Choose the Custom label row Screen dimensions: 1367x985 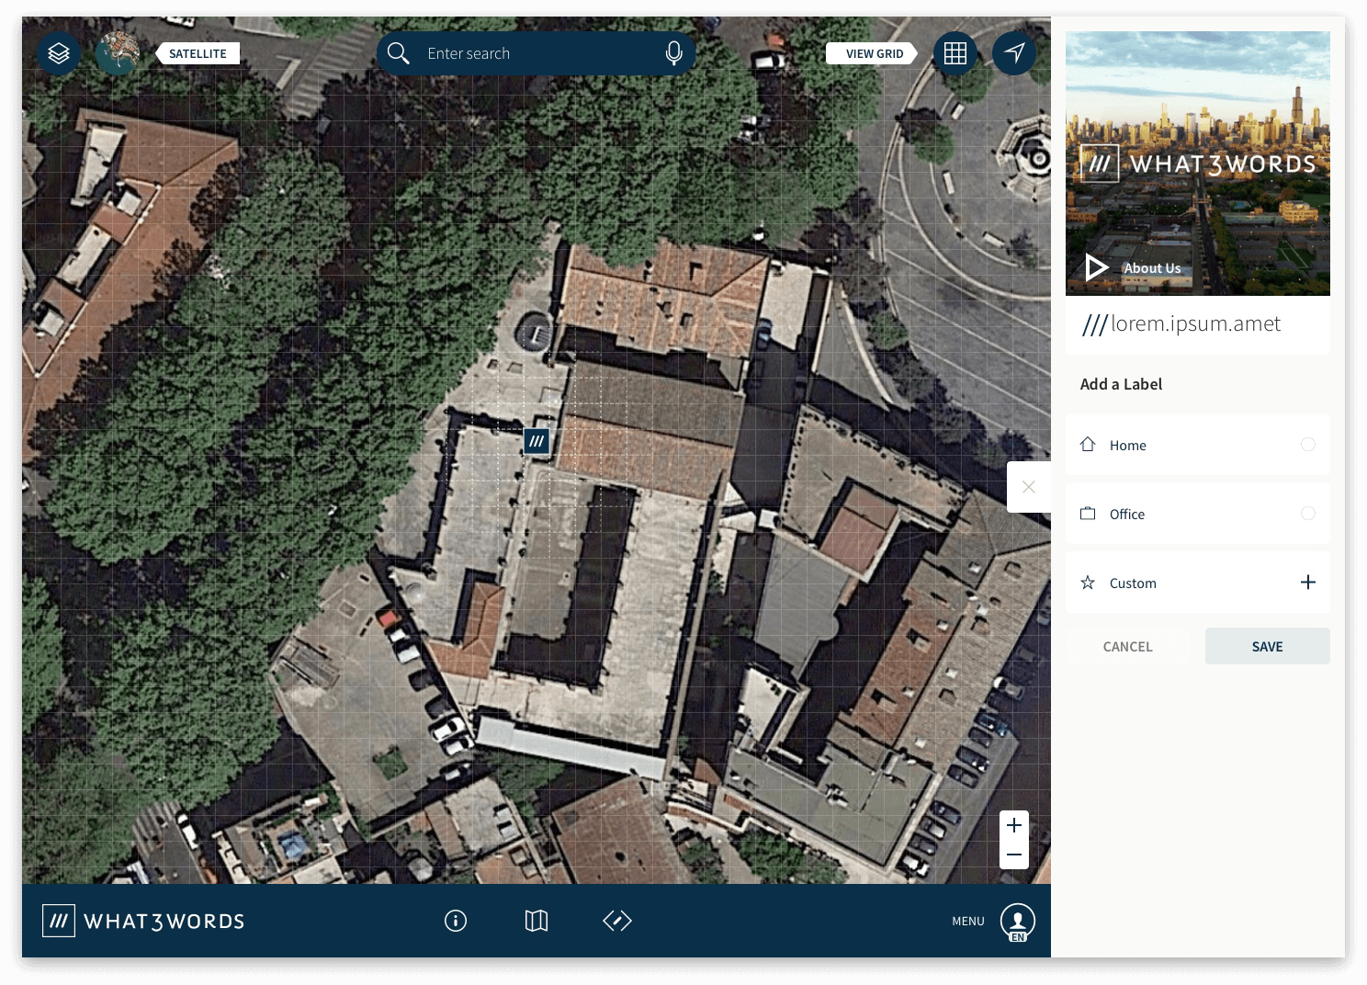[1198, 583]
